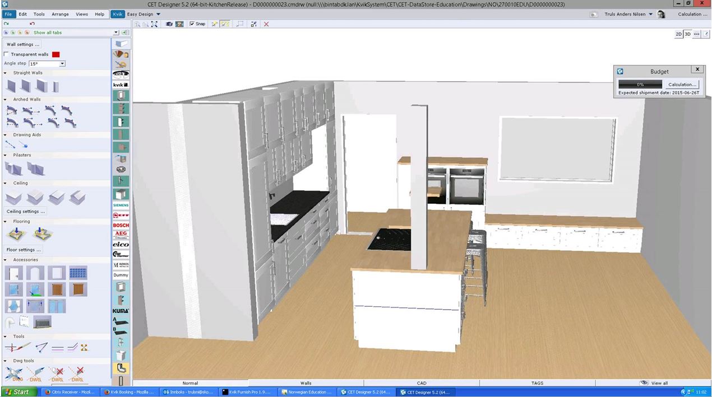Collapse the Arched Walls section

click(6, 100)
